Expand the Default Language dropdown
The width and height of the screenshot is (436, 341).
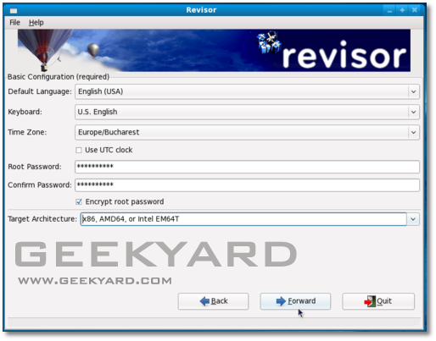[x=413, y=91]
